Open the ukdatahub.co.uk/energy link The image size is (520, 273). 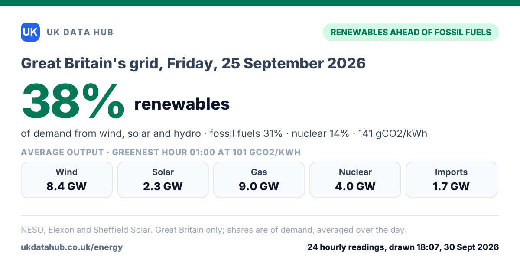click(x=72, y=247)
